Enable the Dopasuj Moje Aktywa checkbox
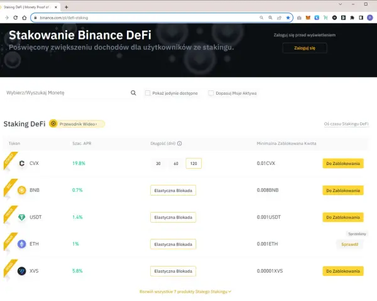This screenshot has width=377, height=301. [x=211, y=93]
